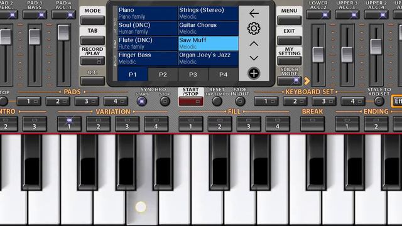402x226 pixels.
Task: Select KEYBOARD SET button 2
Action: (295, 102)
